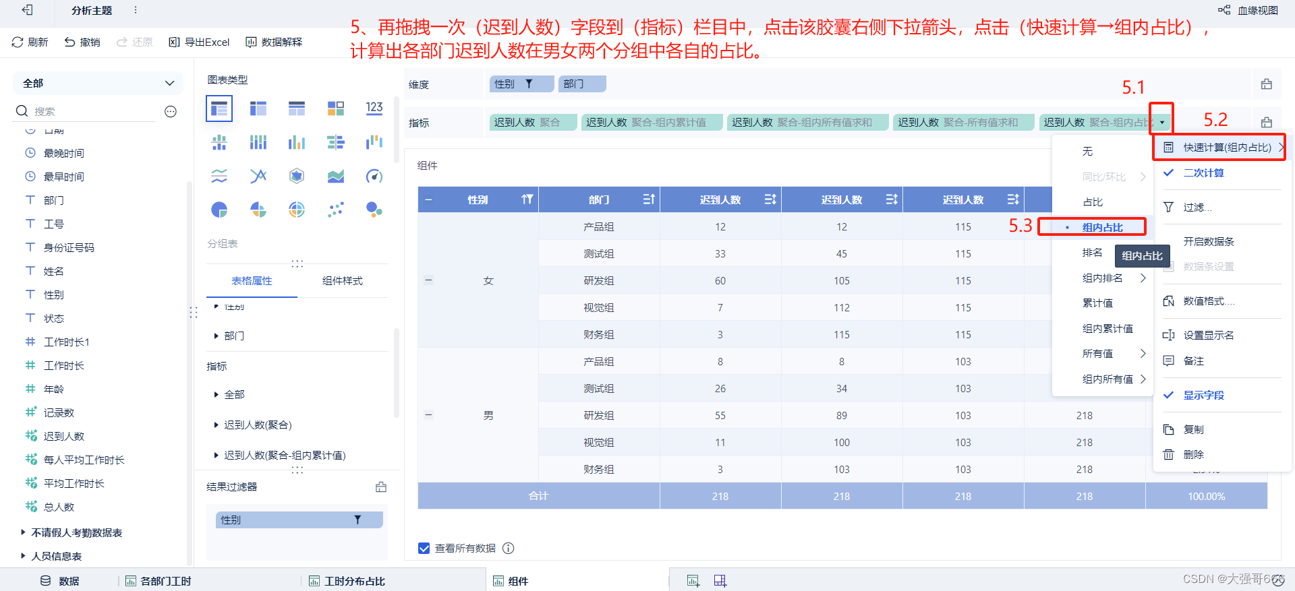Click the add component icon at bottom
The width and height of the screenshot is (1295, 591).
[693, 581]
